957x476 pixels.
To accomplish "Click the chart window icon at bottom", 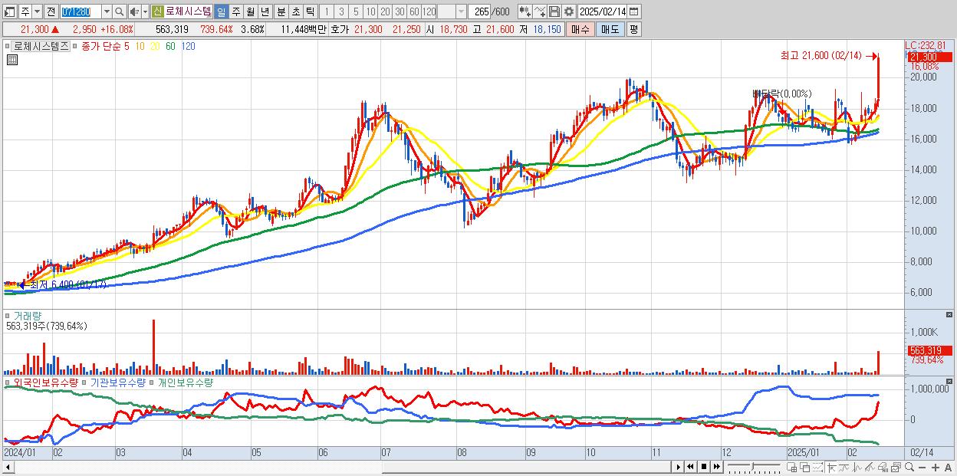I will [896, 468].
